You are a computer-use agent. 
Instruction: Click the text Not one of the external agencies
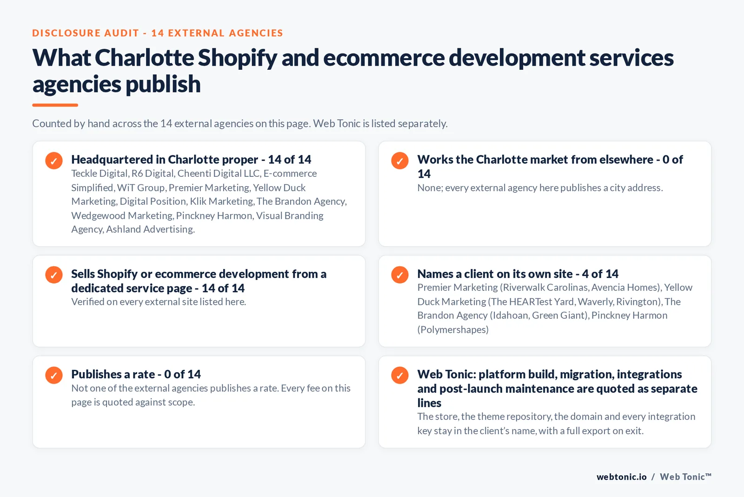[x=211, y=395]
